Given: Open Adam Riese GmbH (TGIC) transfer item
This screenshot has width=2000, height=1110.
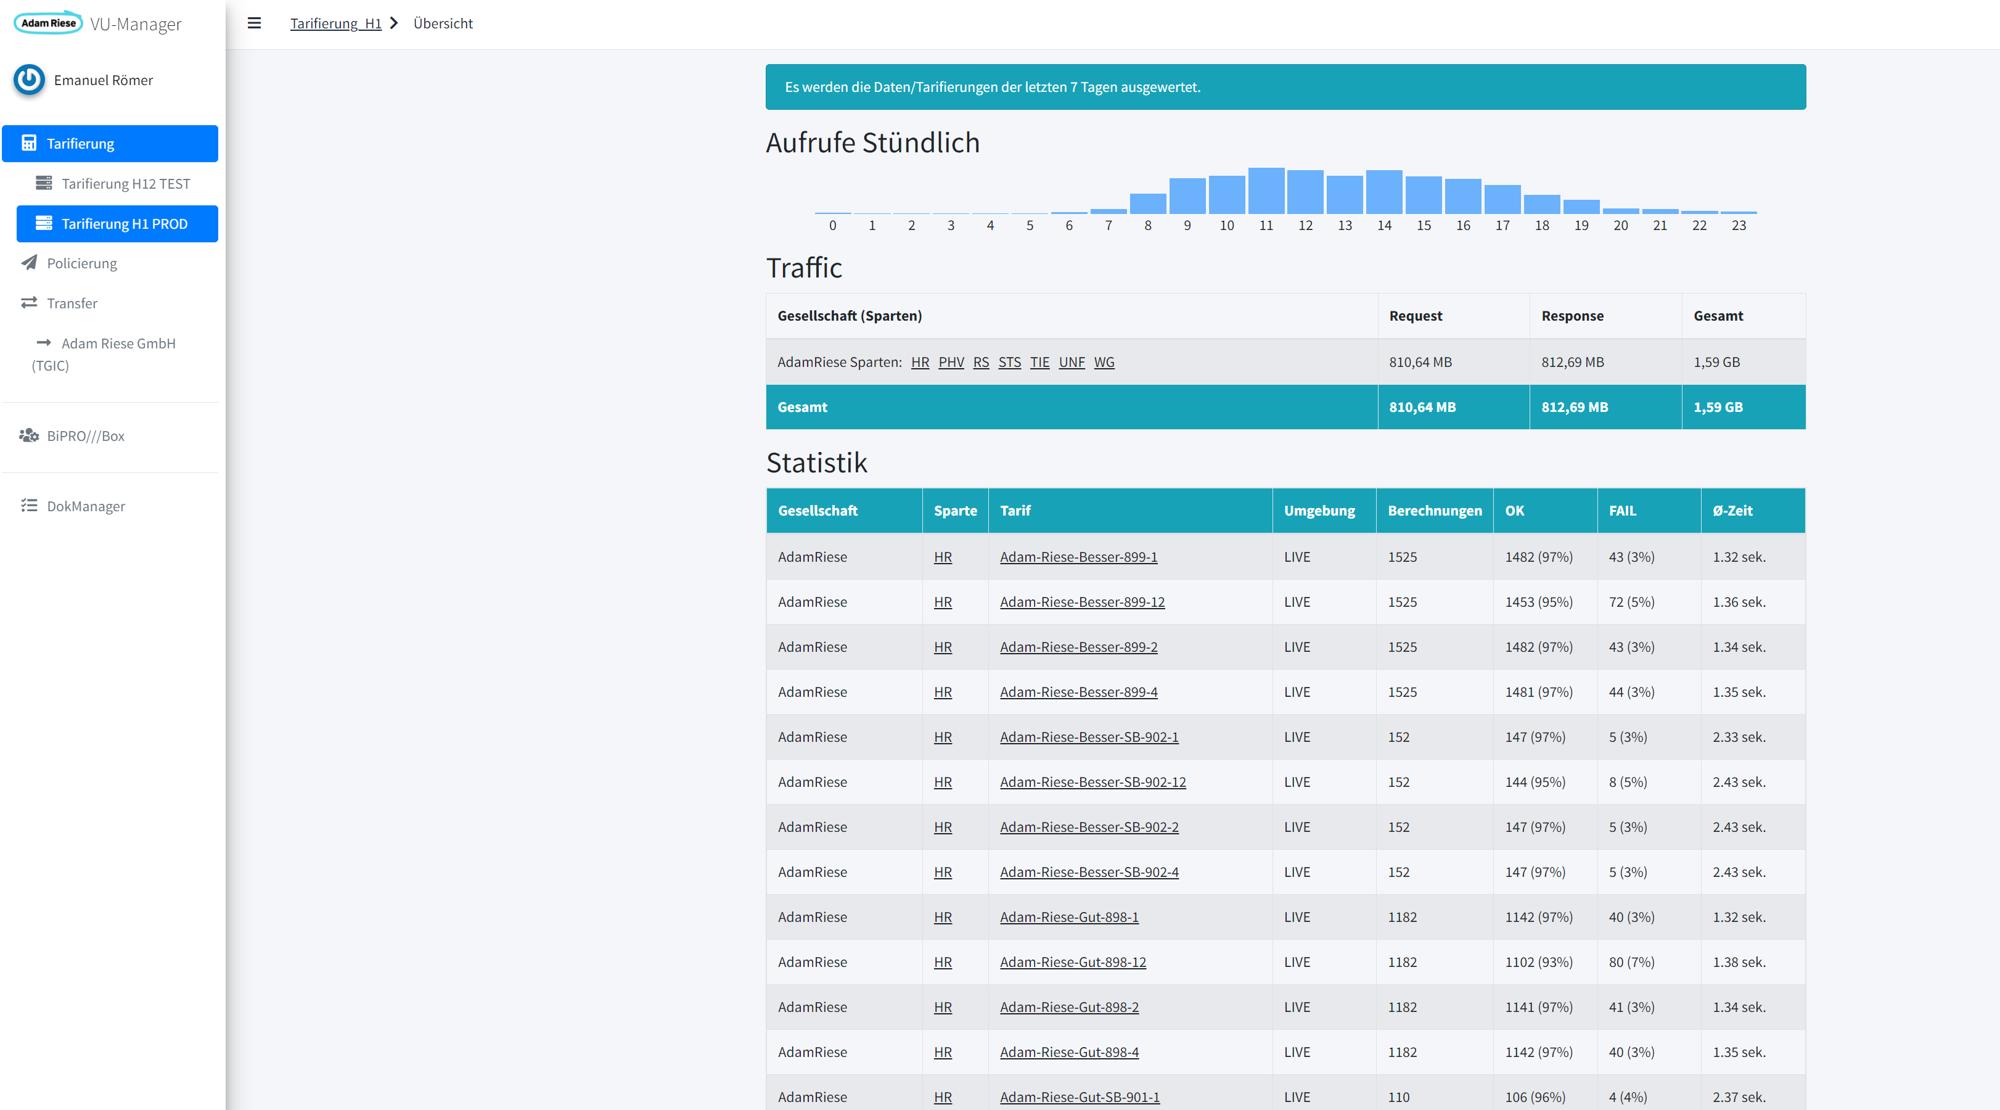Looking at the screenshot, I should 118,343.
